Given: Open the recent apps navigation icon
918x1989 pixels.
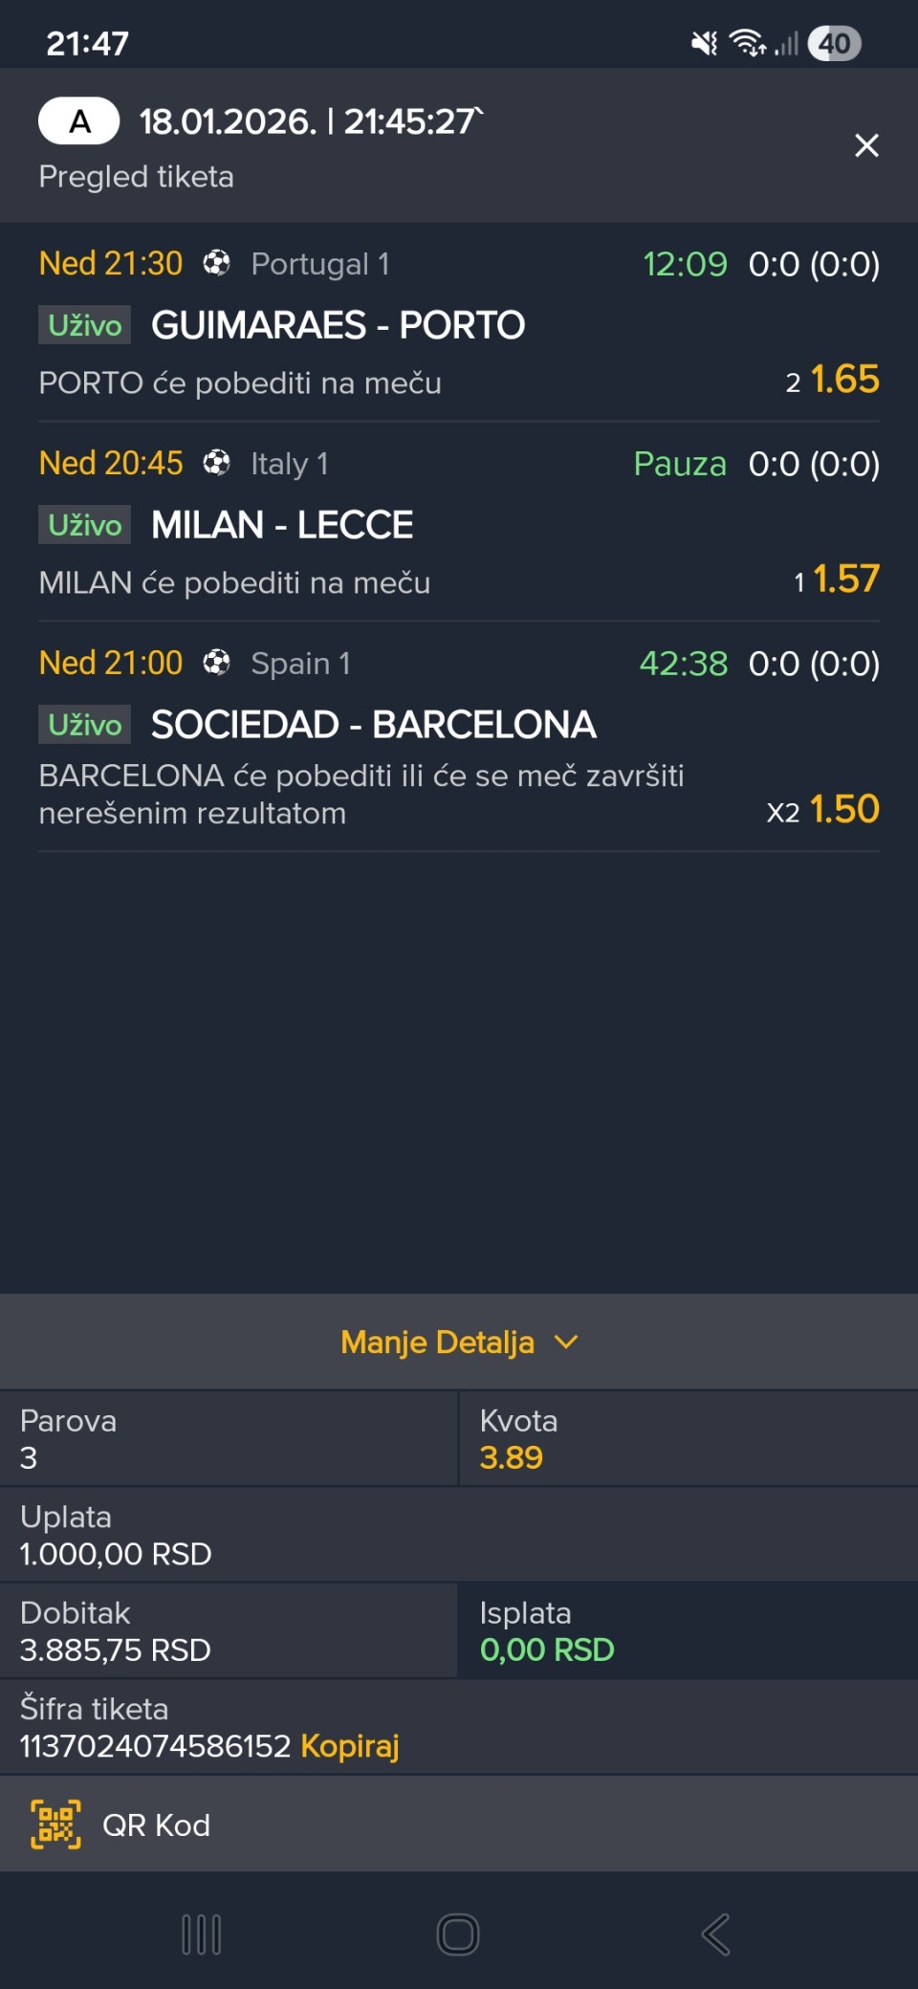Looking at the screenshot, I should pos(202,1934).
